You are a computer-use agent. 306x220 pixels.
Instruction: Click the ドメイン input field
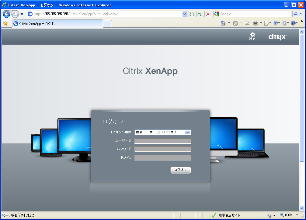[163, 157]
